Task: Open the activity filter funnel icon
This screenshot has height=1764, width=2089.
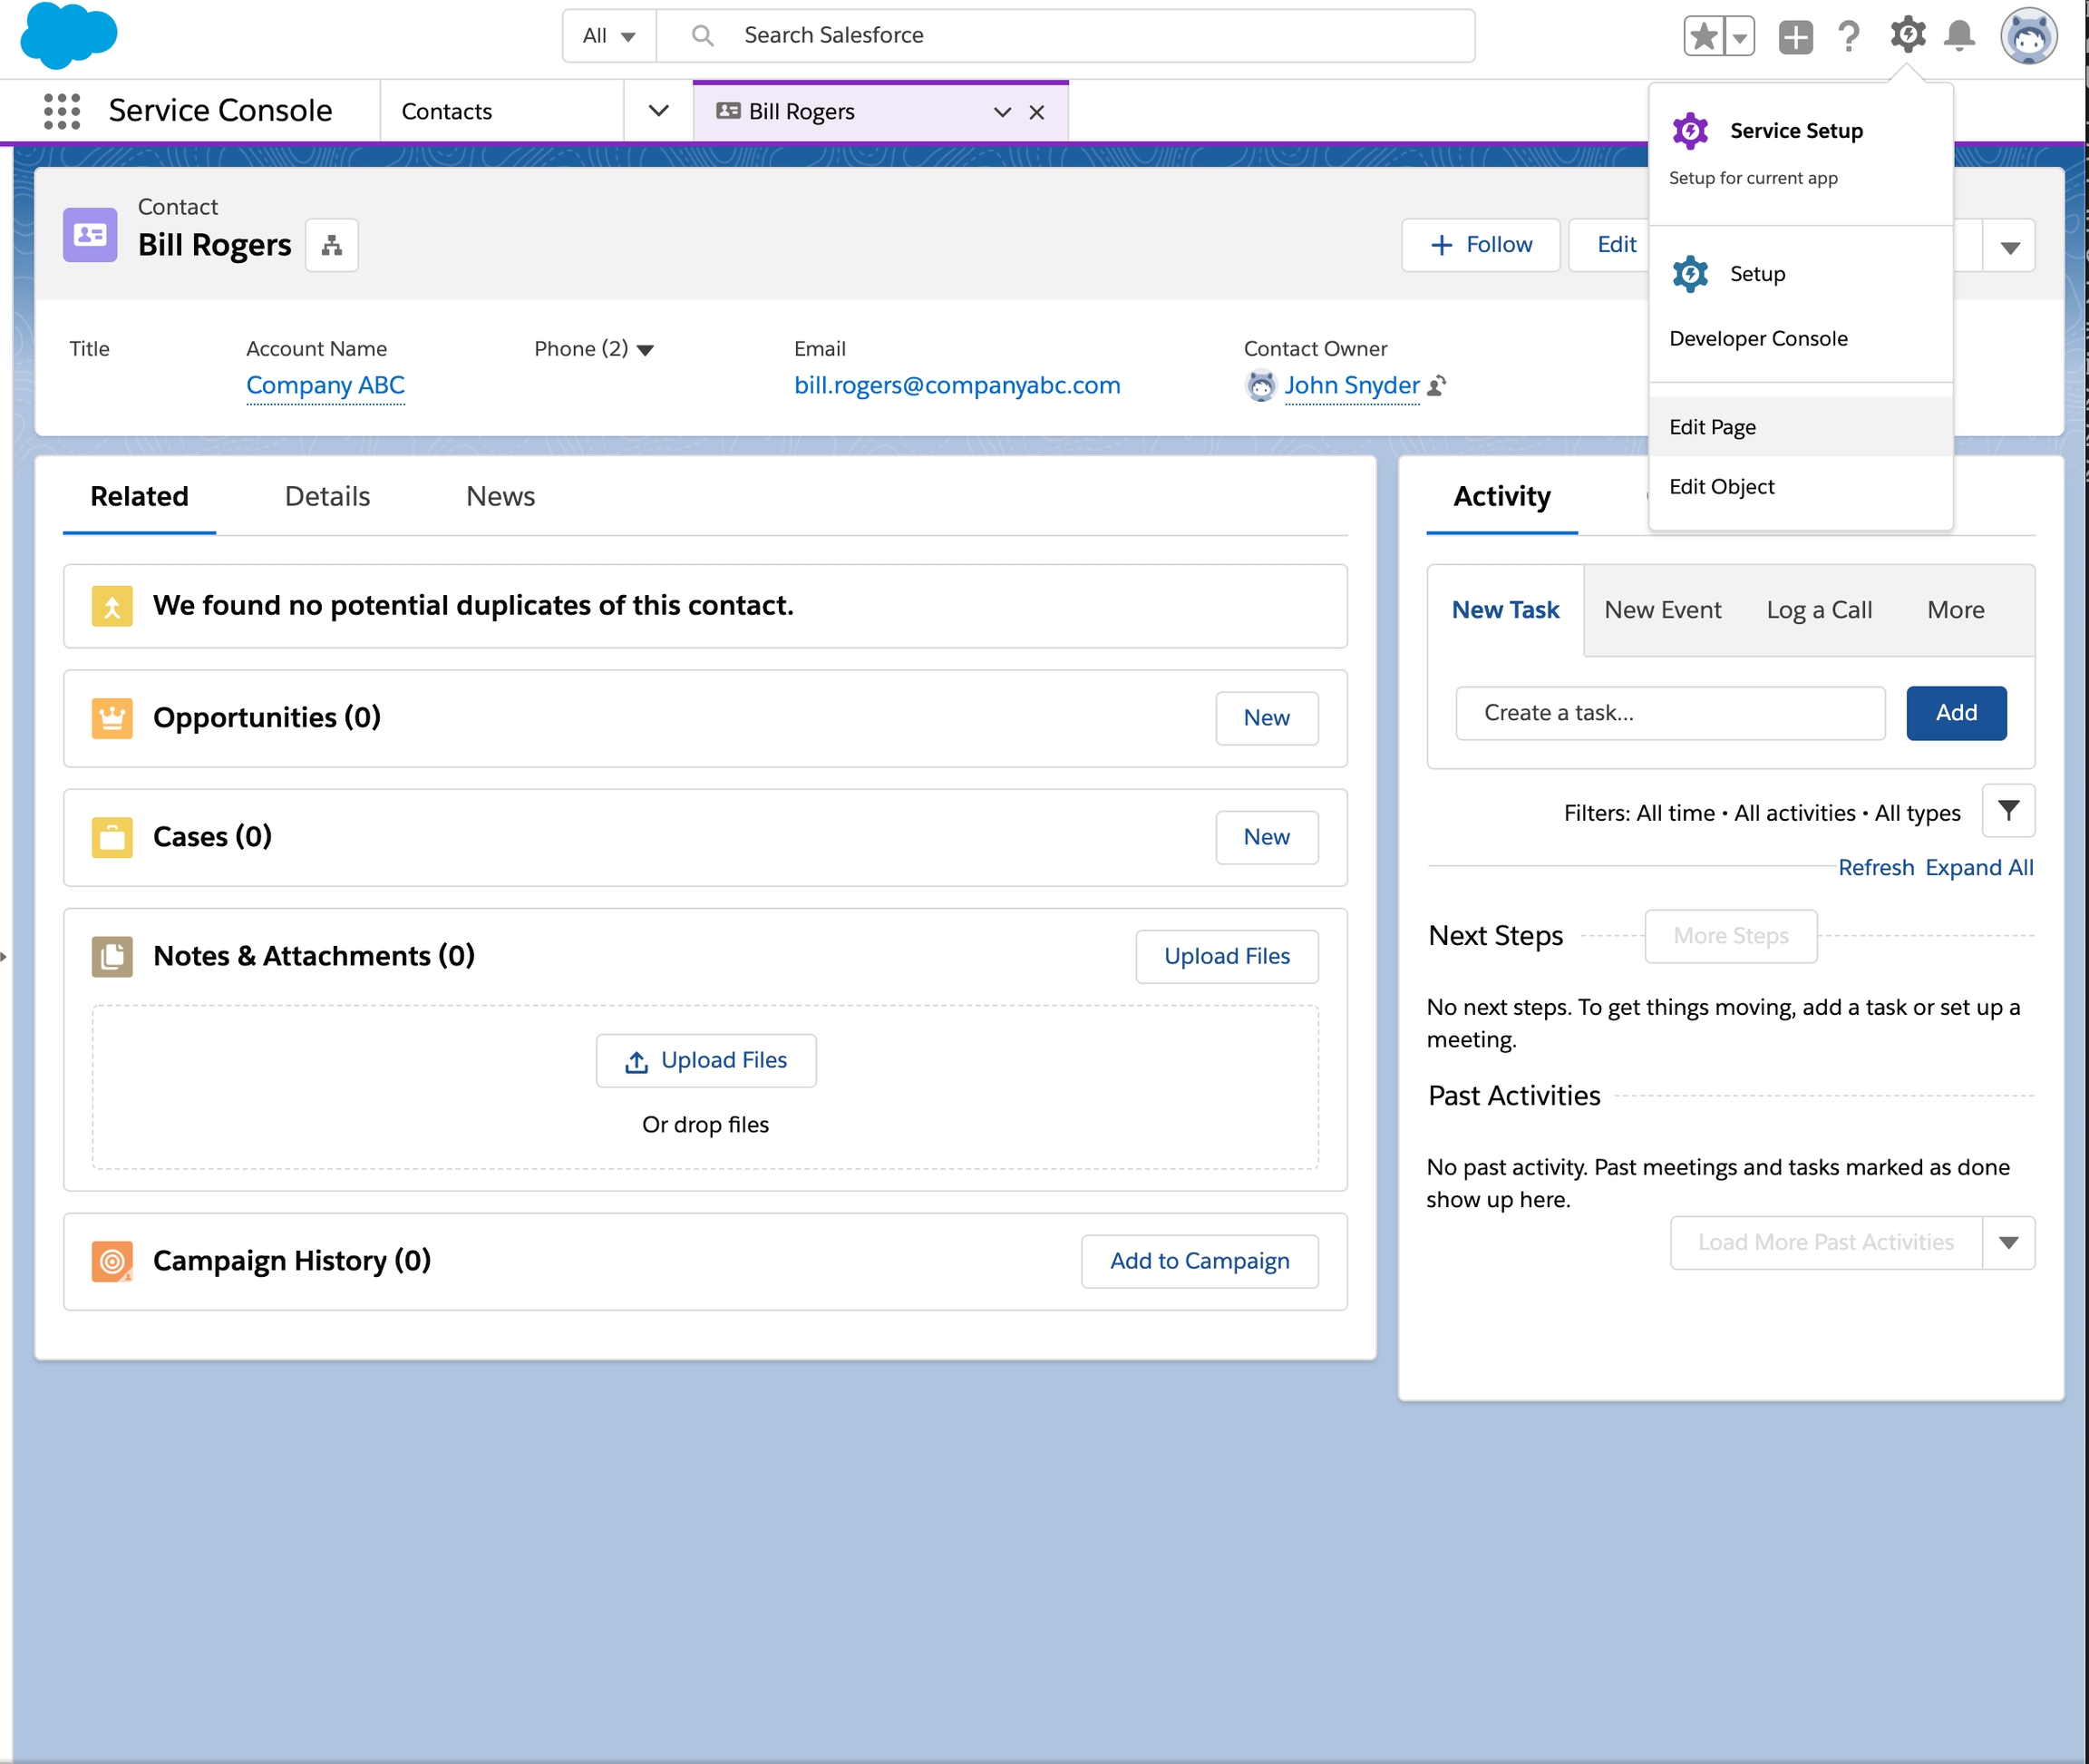Action: (x=2008, y=811)
